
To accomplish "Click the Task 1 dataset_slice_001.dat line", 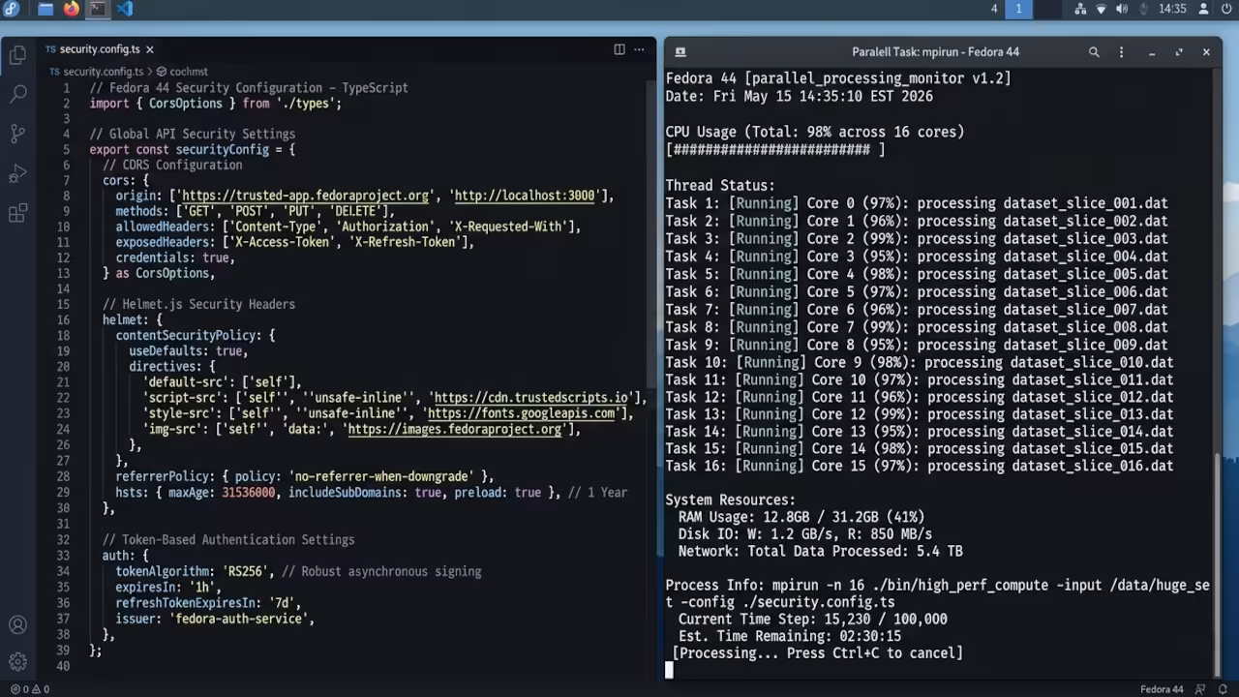I will (x=917, y=203).
